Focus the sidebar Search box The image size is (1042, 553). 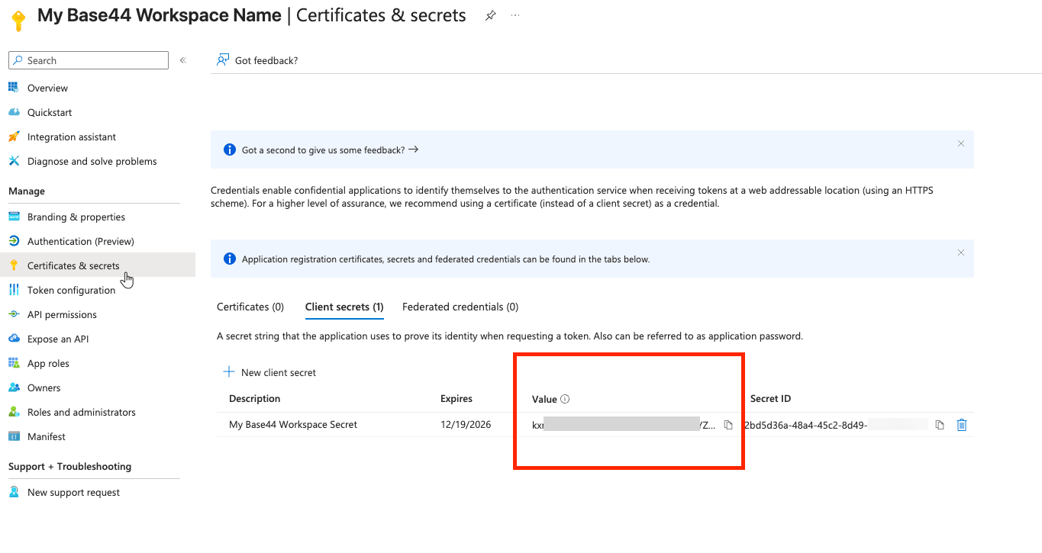coord(89,60)
